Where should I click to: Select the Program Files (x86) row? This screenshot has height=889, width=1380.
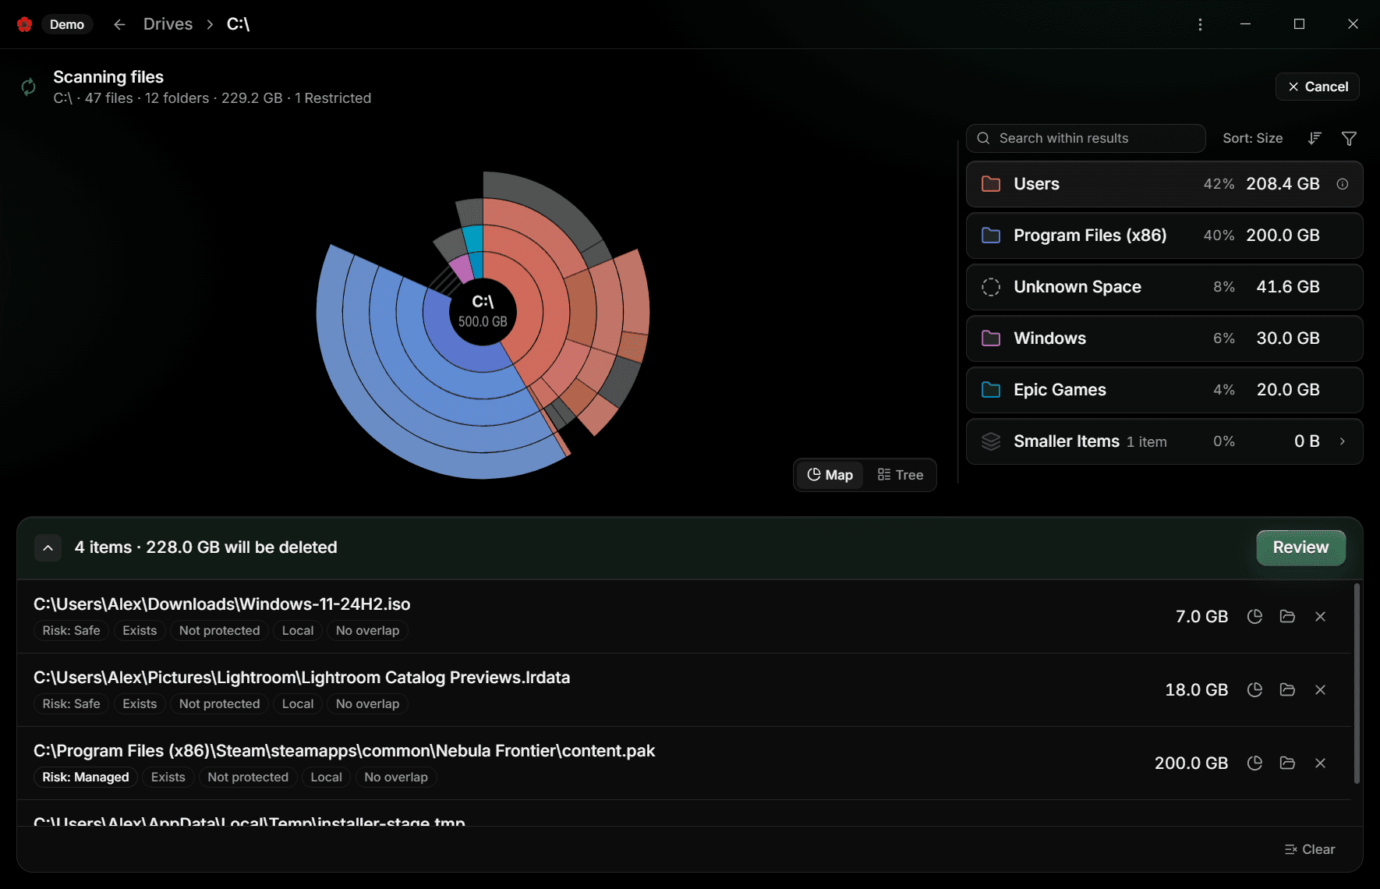point(1164,236)
